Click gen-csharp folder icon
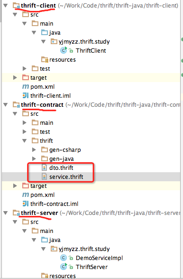 coord(45,149)
